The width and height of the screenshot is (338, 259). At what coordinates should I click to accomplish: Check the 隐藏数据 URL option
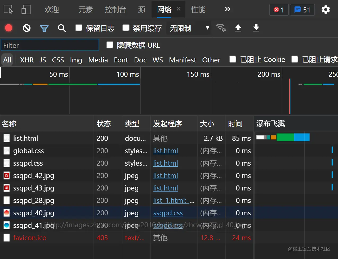pos(110,45)
